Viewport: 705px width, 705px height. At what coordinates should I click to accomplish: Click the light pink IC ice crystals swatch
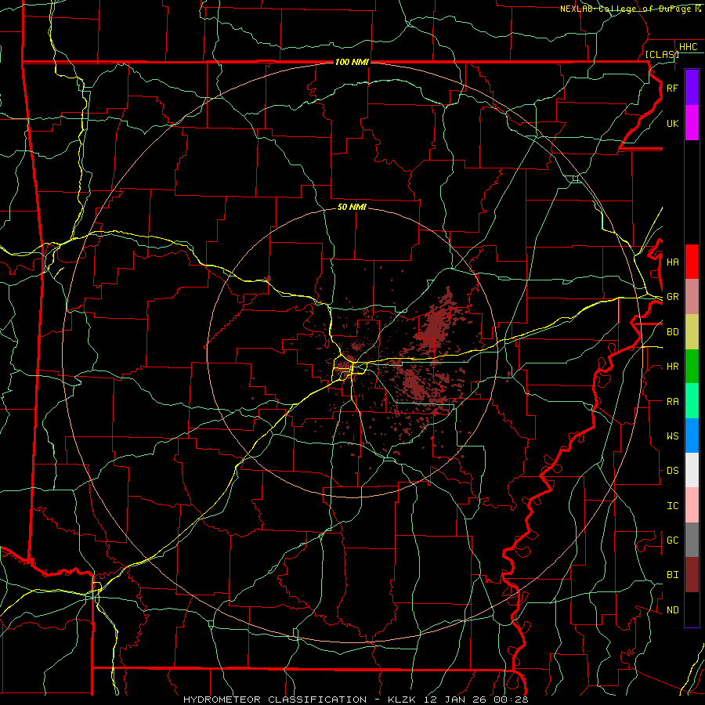(x=692, y=505)
